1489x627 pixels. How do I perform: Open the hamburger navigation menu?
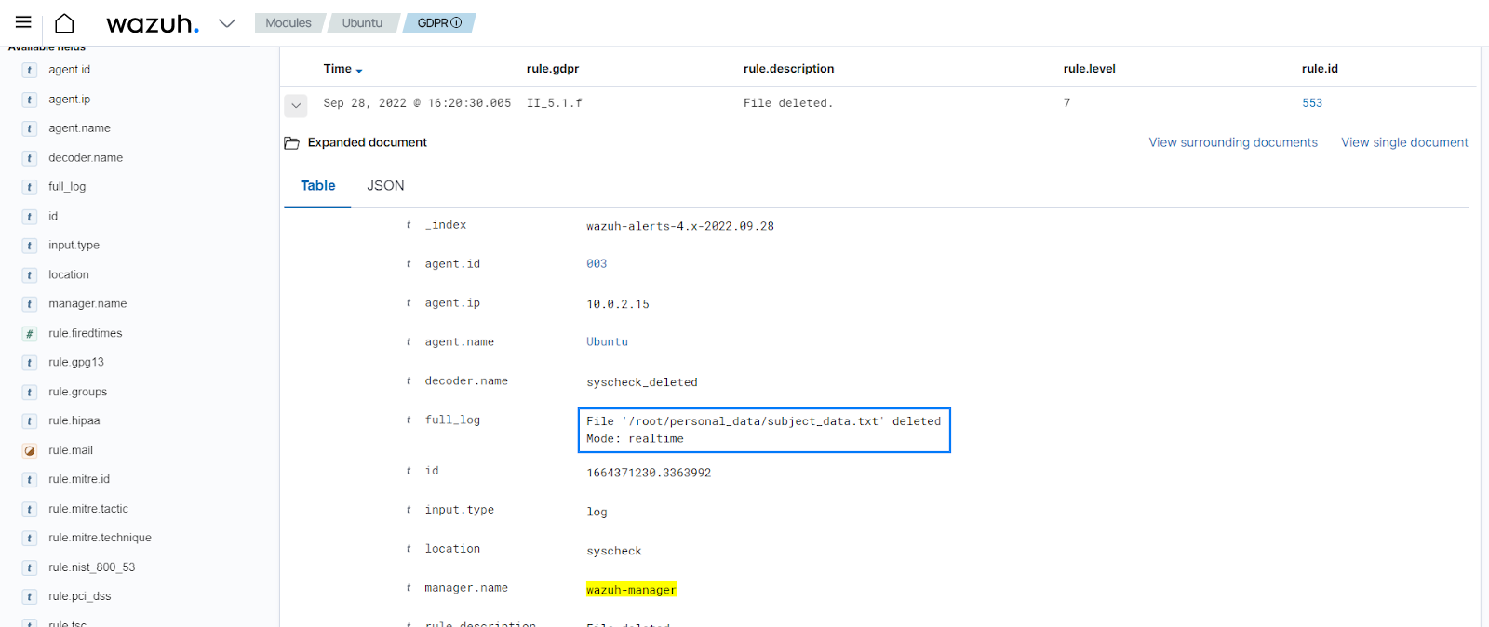pyautogui.click(x=23, y=22)
